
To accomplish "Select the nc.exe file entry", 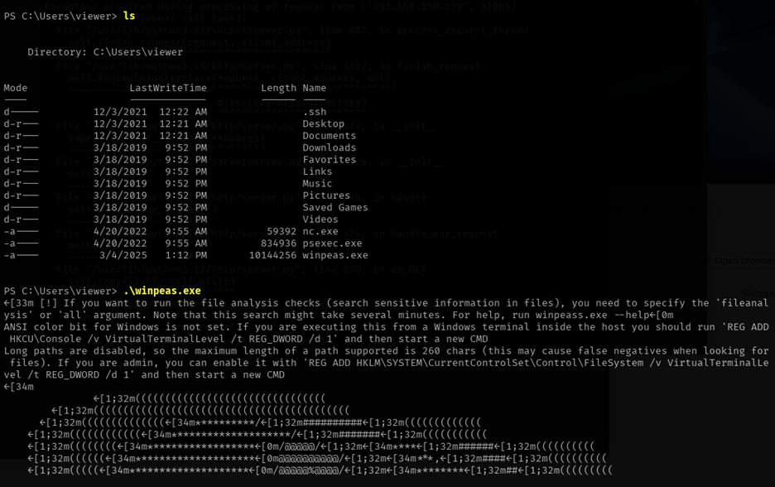I will pos(320,231).
